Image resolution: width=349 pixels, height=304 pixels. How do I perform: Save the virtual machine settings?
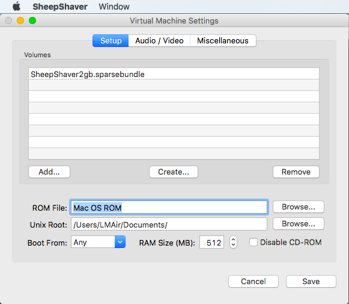coord(311,281)
